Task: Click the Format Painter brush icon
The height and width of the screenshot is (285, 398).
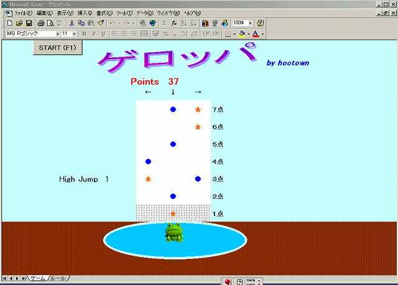Action: (100, 23)
